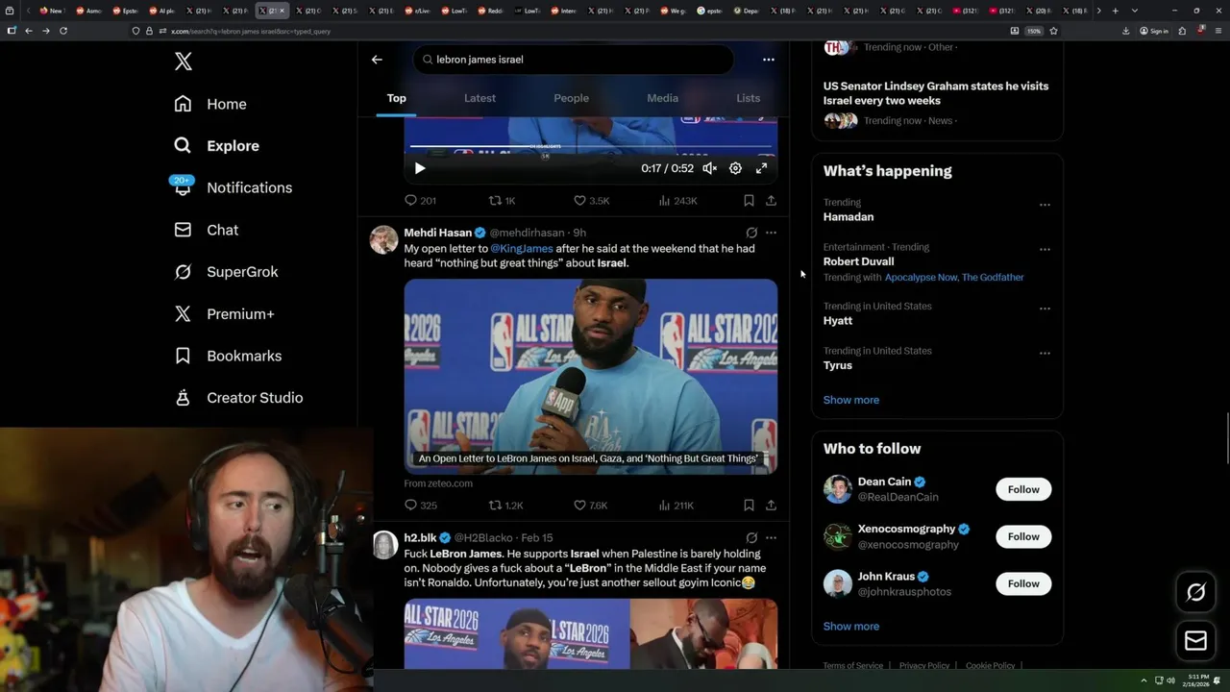Open more options for Hyatt trend
Screen dimensions: 1230x692
tap(1045, 309)
